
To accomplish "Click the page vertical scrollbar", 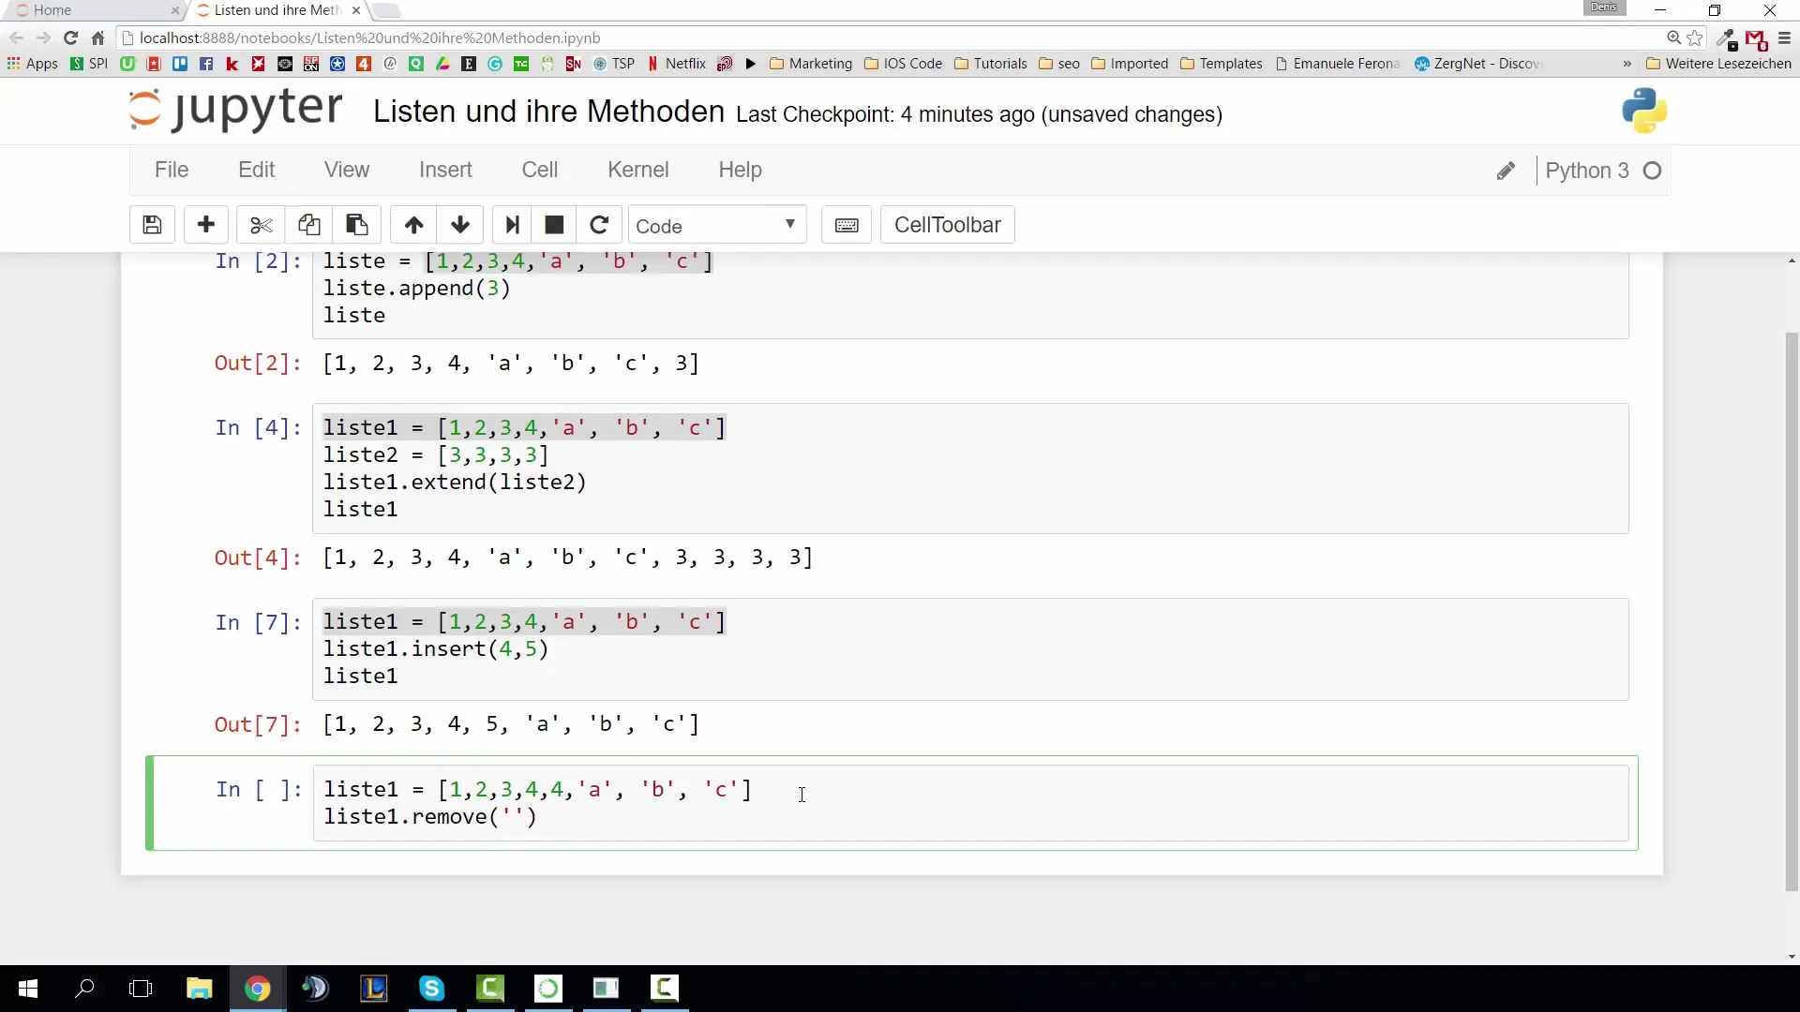I will 1792,609.
